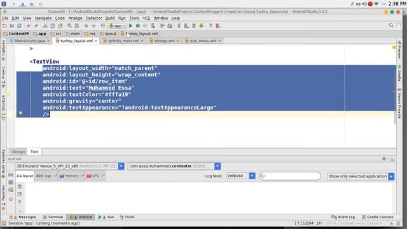
Task: Open the app run configuration dropdown
Action: tap(118, 25)
